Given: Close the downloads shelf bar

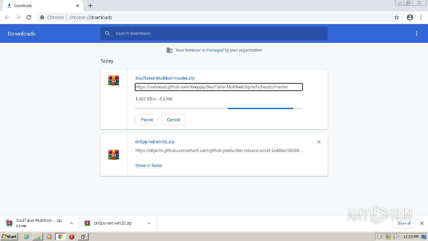Looking at the screenshot, I should point(422,223).
